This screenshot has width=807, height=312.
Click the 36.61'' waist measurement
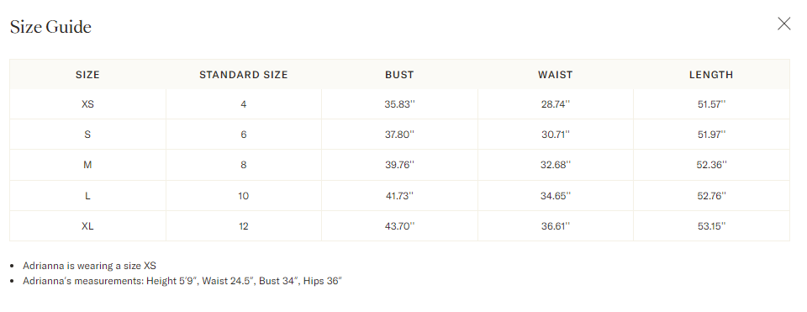(556, 226)
